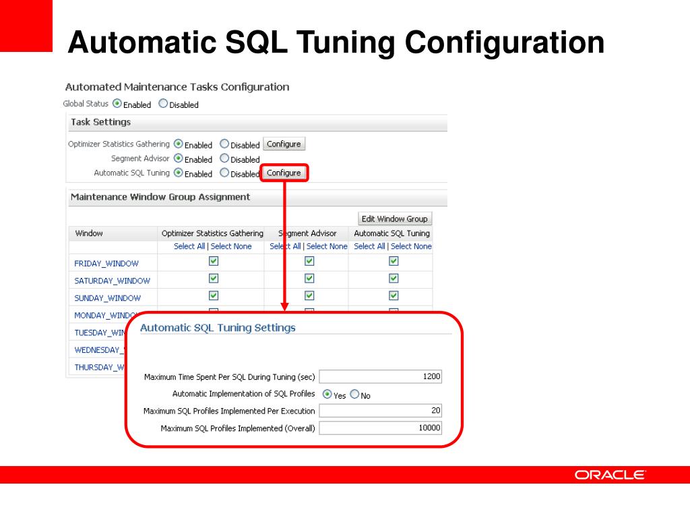The height and width of the screenshot is (518, 690).
Task: Disable Segment Advisor task
Action: point(224,158)
